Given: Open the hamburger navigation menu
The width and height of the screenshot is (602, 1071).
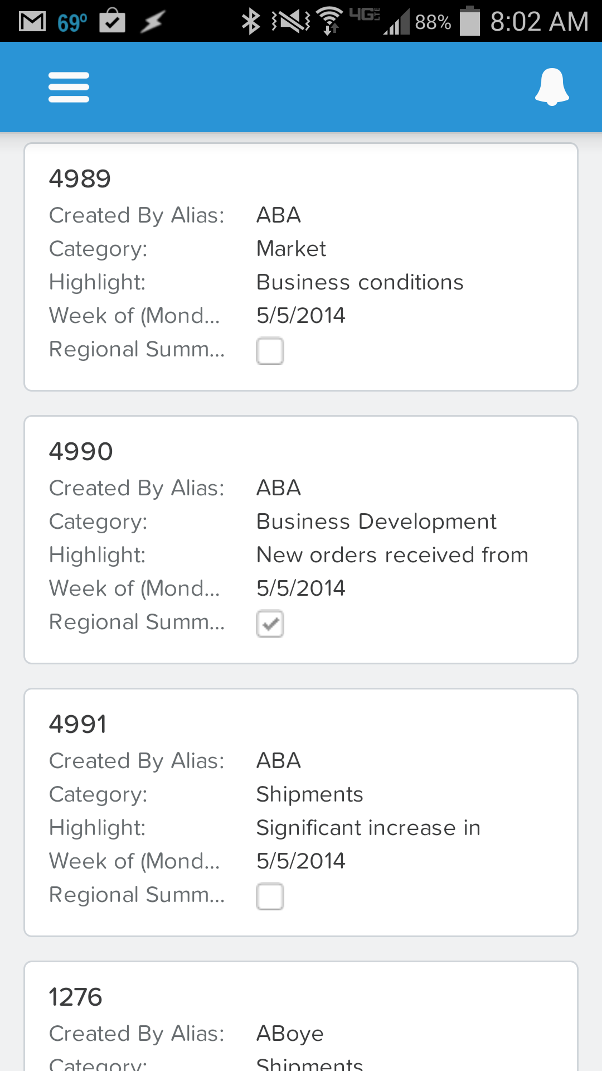Looking at the screenshot, I should click(69, 87).
